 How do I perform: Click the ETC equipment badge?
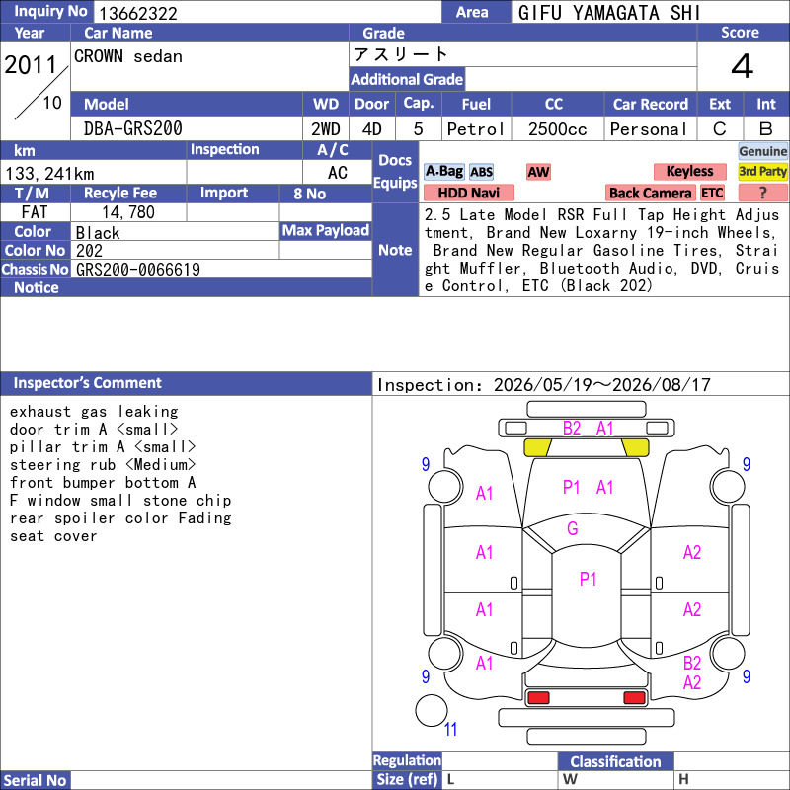point(712,193)
